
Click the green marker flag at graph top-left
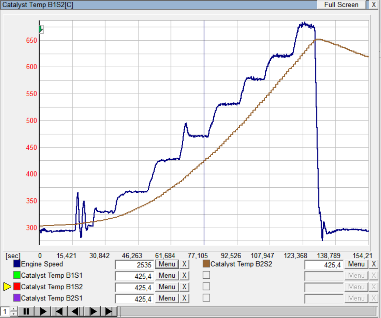[x=41, y=29]
